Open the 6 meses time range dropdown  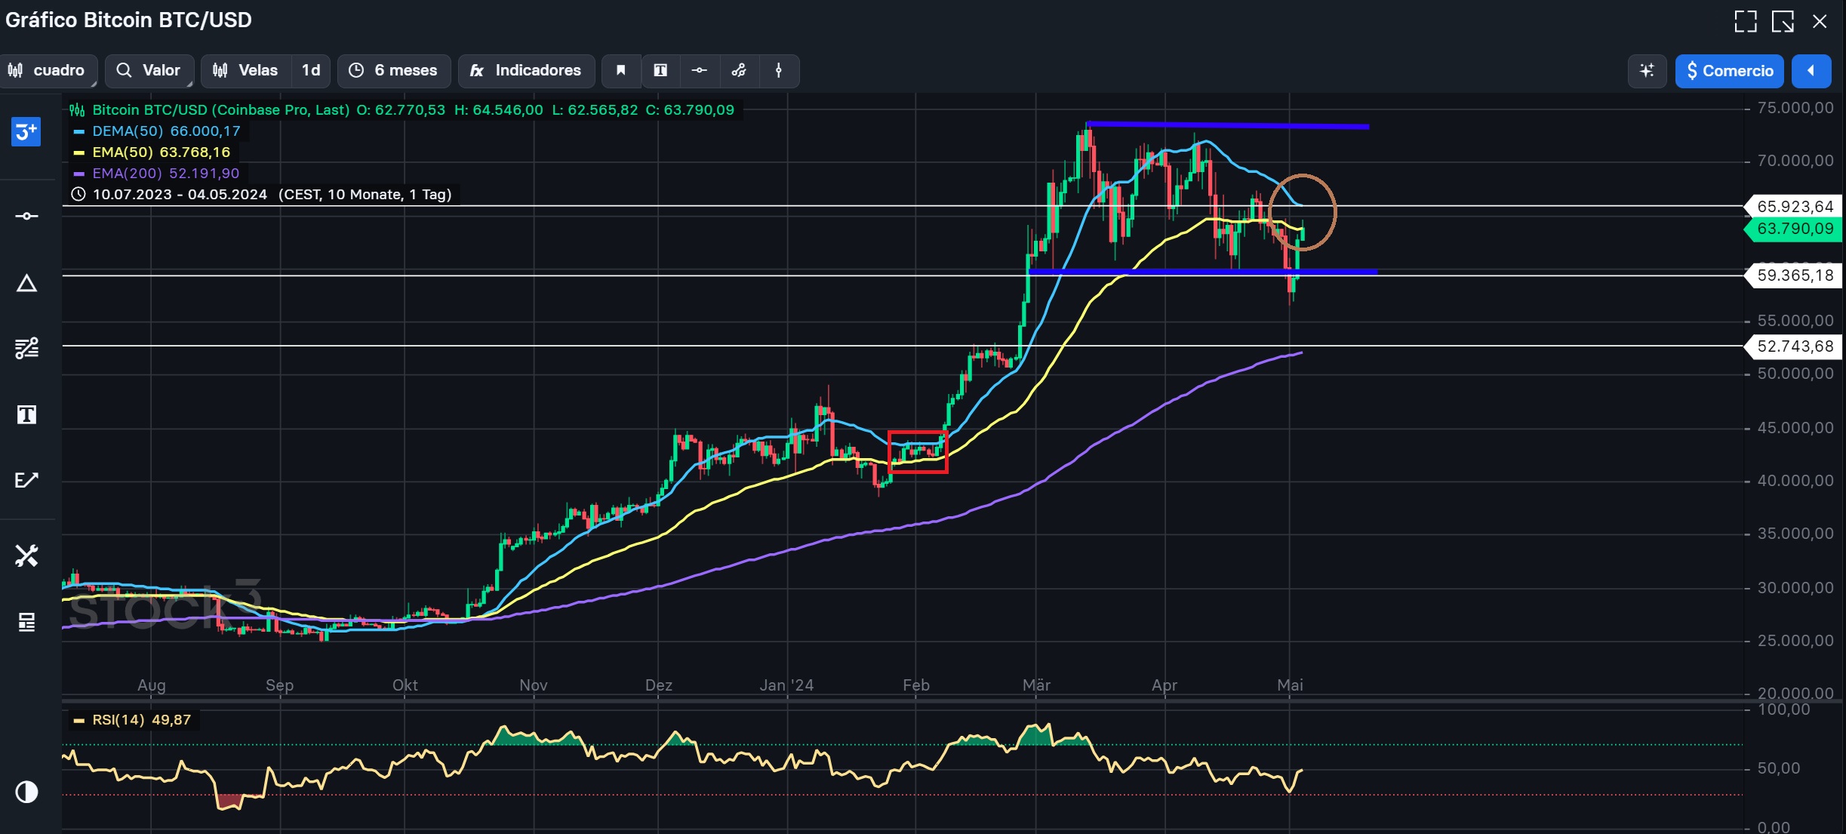394,70
